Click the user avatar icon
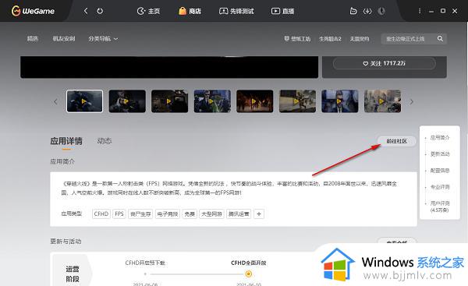 381,11
